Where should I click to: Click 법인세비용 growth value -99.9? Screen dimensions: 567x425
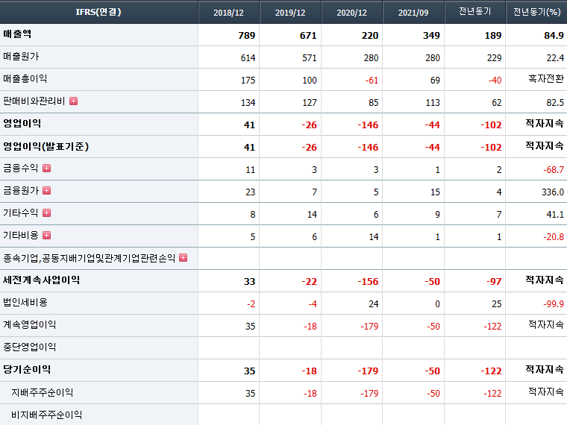tap(554, 304)
